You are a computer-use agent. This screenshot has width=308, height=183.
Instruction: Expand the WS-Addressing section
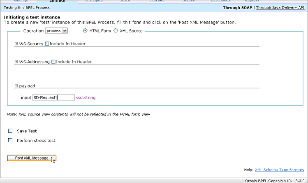pyautogui.click(x=16, y=62)
